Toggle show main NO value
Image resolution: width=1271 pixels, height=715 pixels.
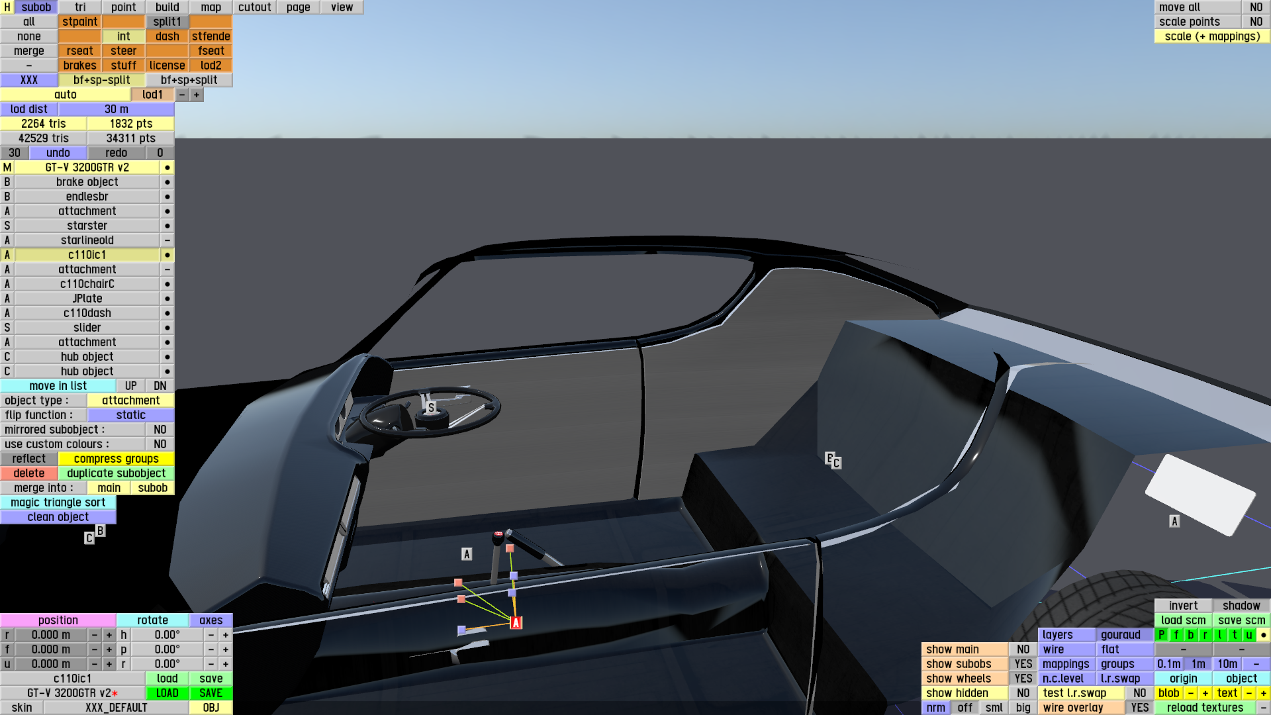click(x=1023, y=649)
